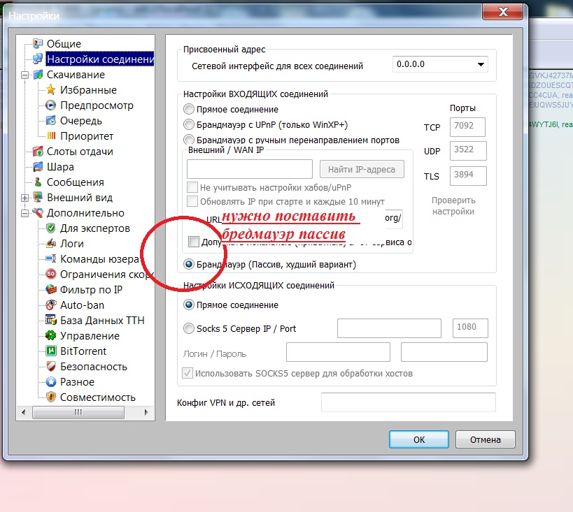Expand the Внешний вид tree node
The width and height of the screenshot is (573, 512).
(26, 198)
